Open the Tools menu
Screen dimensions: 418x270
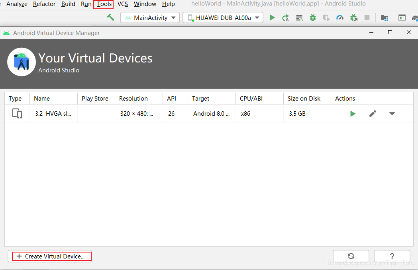tap(104, 4)
